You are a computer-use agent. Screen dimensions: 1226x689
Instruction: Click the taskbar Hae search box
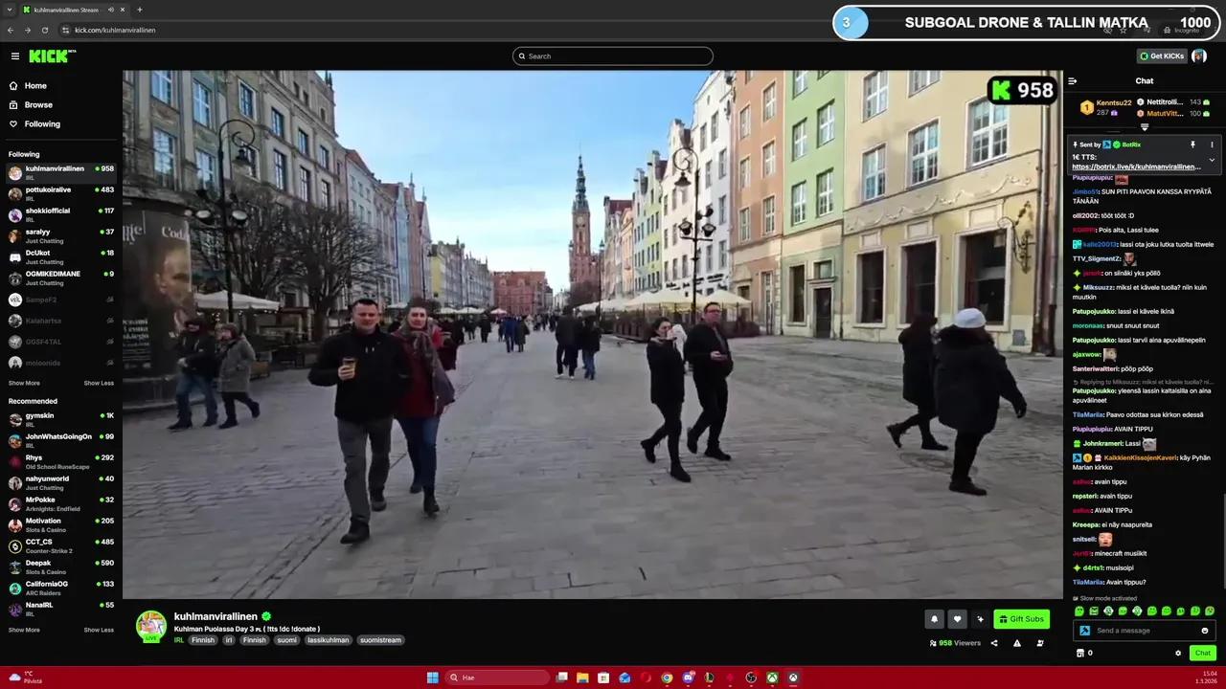[x=497, y=678]
